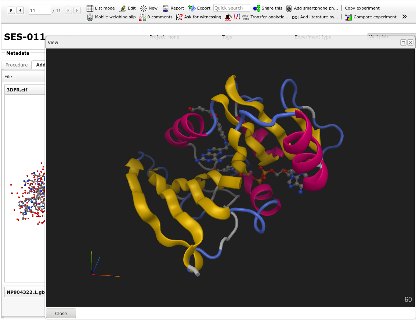
Task: Create a New experiment entry
Action: 149,8
